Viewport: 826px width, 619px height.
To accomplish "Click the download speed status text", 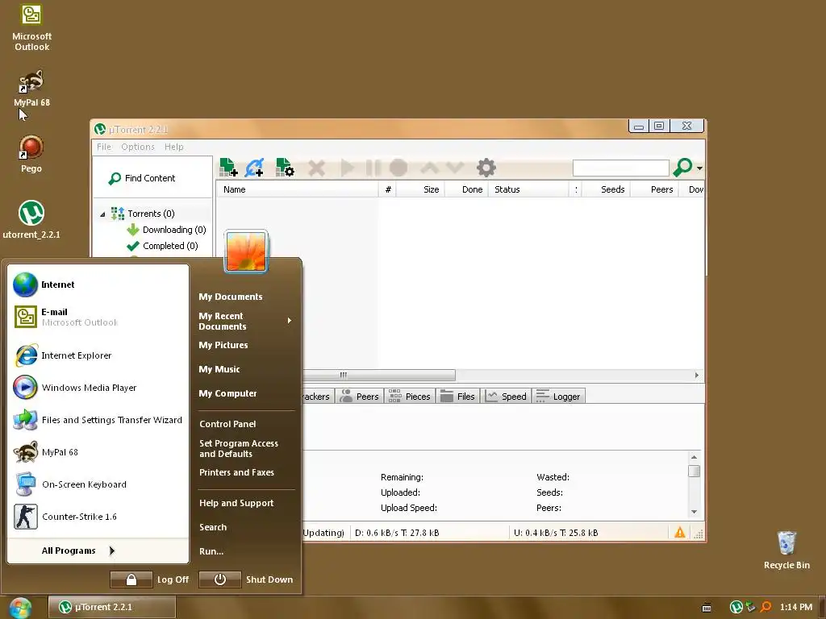I will pyautogui.click(x=397, y=533).
